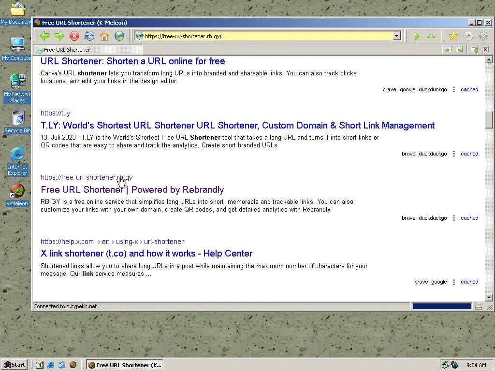Click the globe search icon in toolbar
495x371 pixels.
(119, 36)
